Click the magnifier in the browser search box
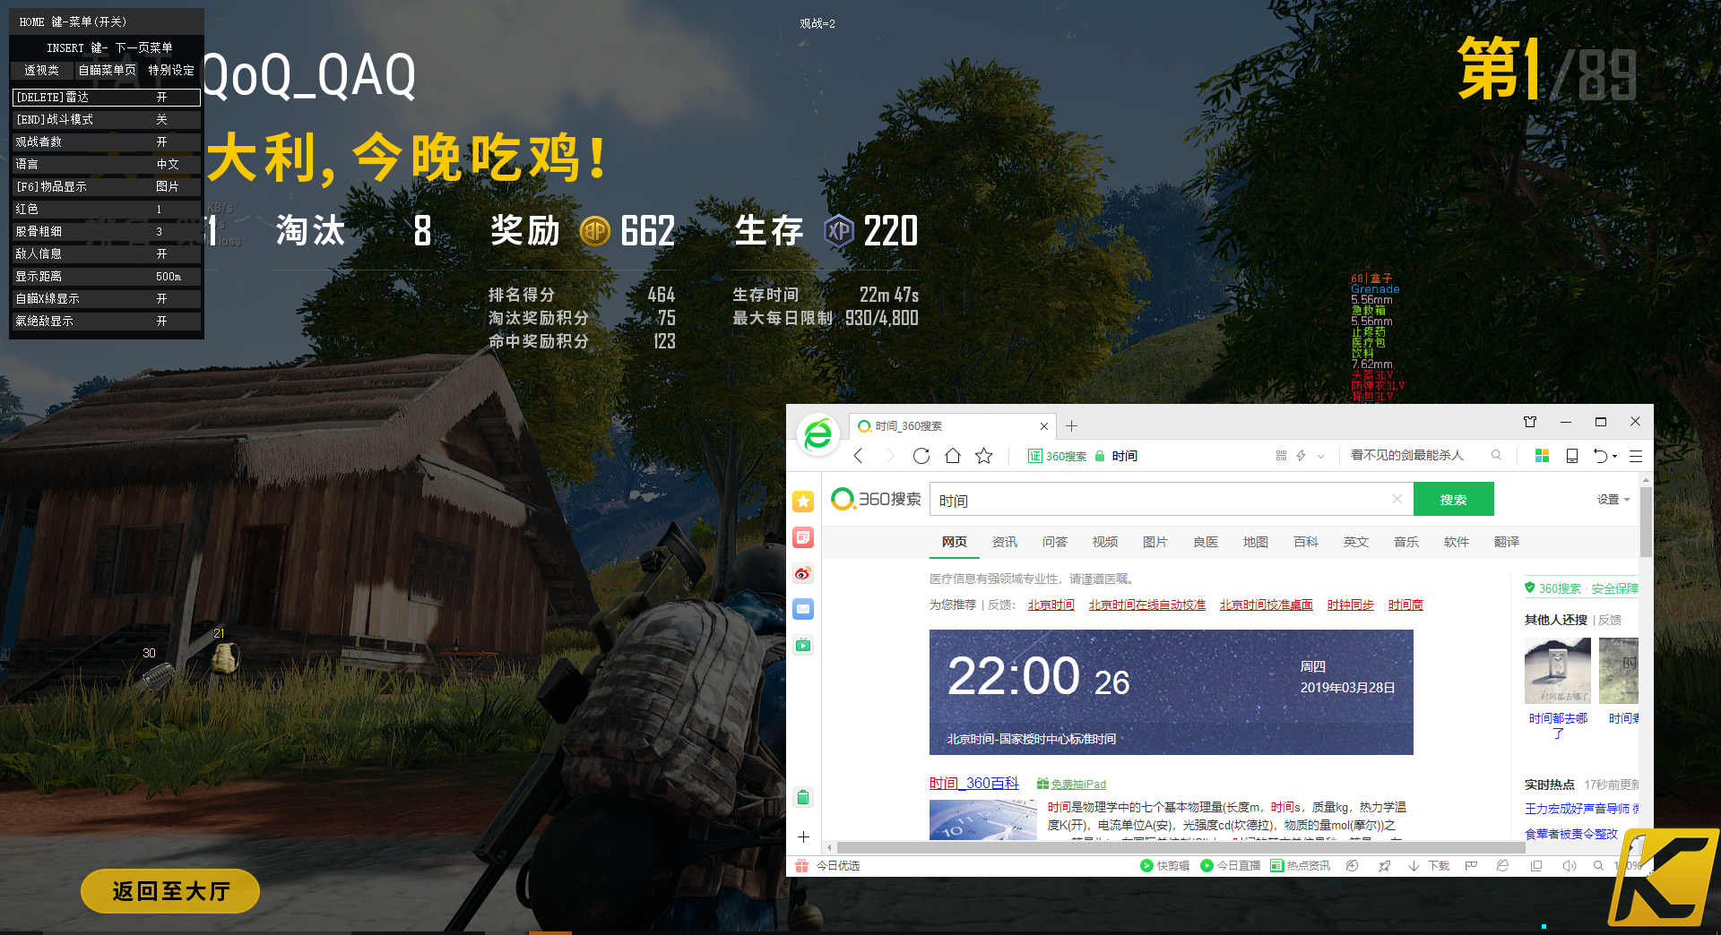This screenshot has width=1721, height=935. pyautogui.click(x=1496, y=455)
